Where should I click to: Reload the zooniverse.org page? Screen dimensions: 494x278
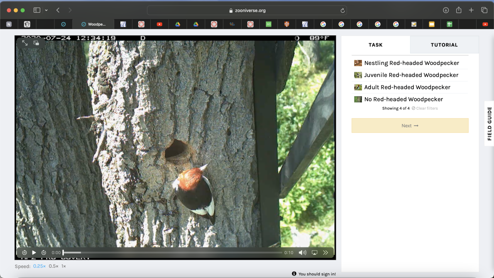point(342,10)
